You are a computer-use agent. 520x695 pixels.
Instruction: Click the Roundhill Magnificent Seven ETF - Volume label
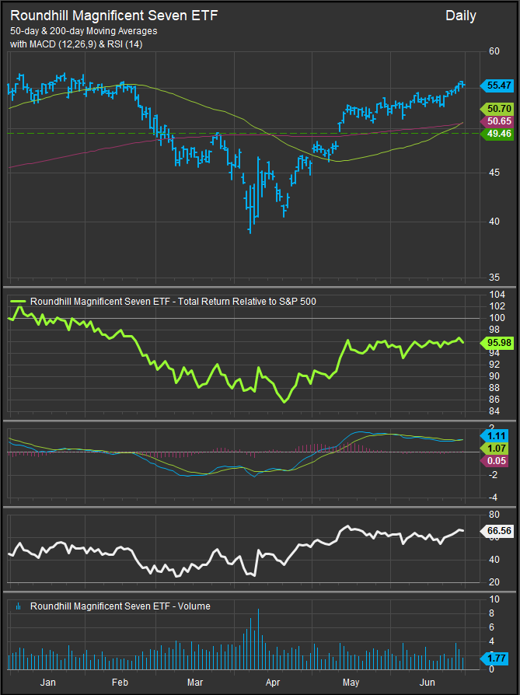[120, 606]
